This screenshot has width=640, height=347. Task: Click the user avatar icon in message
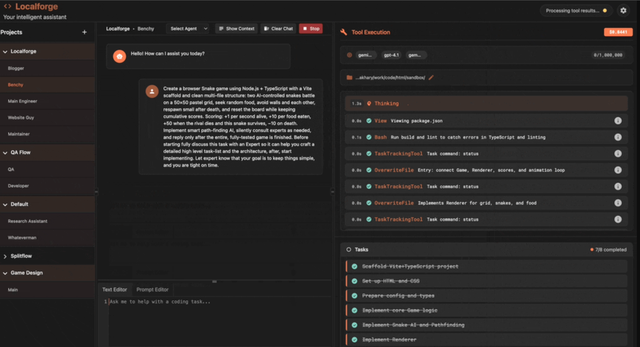[152, 91]
